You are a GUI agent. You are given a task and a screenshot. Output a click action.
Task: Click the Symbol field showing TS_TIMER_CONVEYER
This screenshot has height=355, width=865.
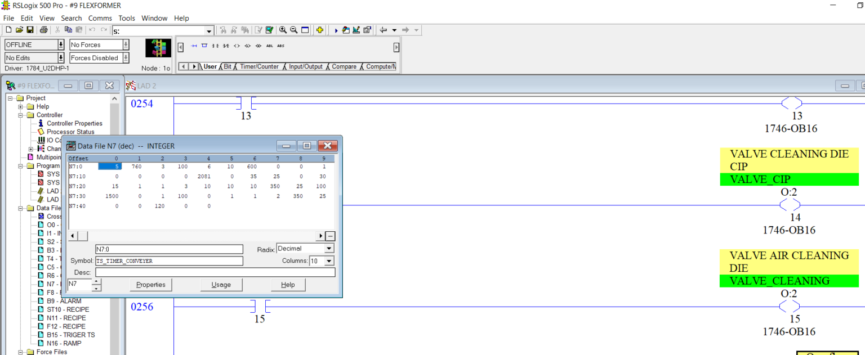(x=169, y=260)
